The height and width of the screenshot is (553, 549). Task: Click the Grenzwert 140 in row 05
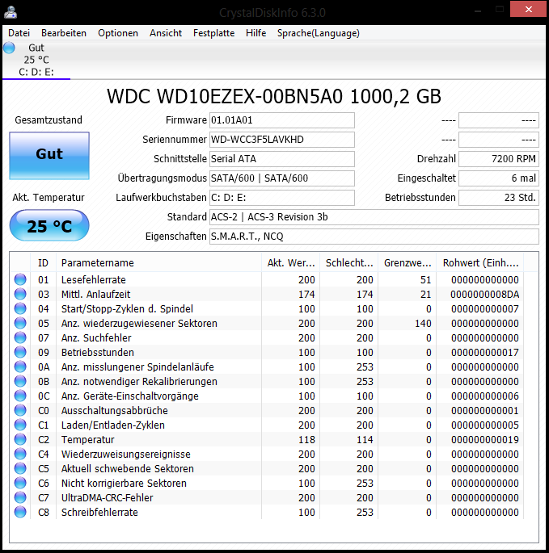coord(423,323)
